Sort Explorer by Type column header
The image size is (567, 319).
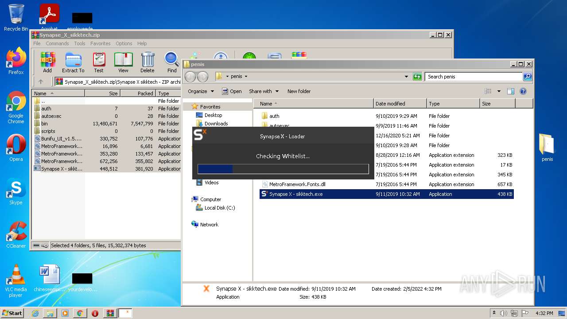[453, 104]
